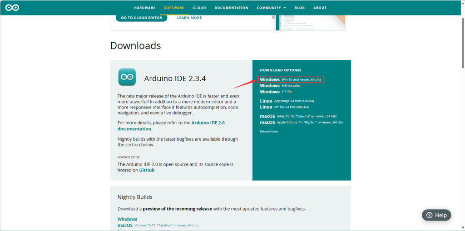Click the DOWNLOAD OPTIONS label
Image resolution: width=465 pixels, height=231 pixels.
tap(281, 70)
